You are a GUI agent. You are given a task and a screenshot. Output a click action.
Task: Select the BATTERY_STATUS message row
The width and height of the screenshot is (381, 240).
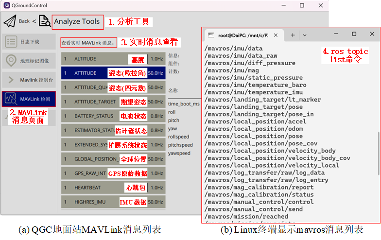113,116
